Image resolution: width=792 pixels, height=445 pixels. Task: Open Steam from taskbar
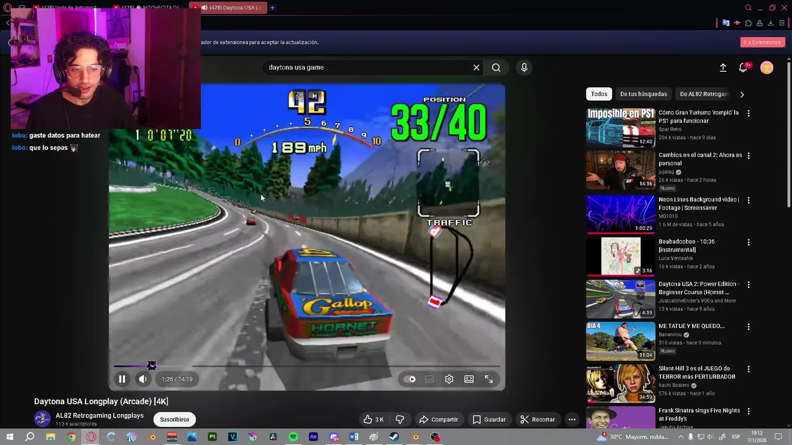[394, 437]
